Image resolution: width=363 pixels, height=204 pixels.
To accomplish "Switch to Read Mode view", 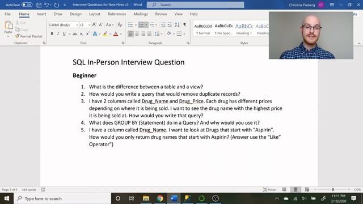I will 284,190.
